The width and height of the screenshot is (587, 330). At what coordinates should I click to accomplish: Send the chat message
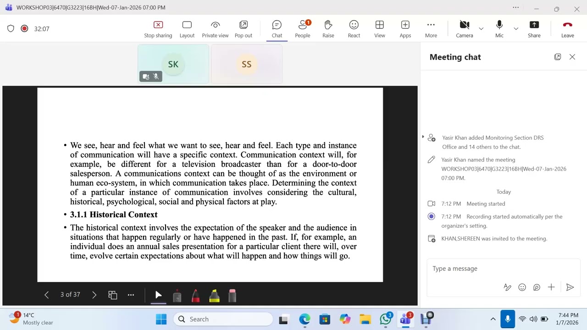coord(570,287)
